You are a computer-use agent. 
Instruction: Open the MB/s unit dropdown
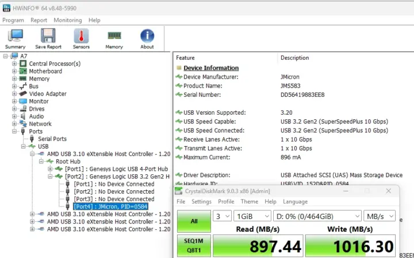pos(379,216)
